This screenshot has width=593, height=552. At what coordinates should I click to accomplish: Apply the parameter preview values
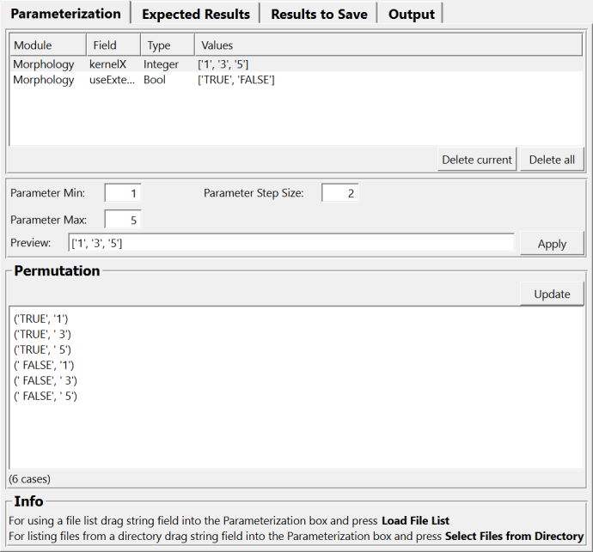point(552,244)
